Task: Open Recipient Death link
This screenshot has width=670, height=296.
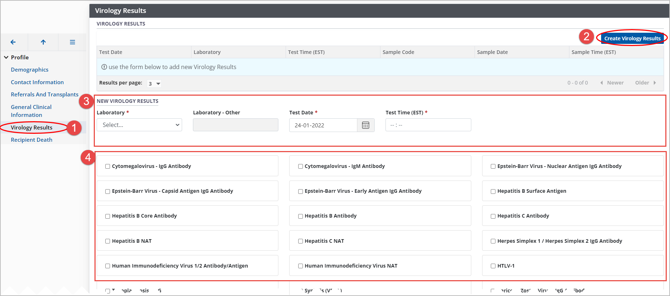Action: (x=31, y=140)
